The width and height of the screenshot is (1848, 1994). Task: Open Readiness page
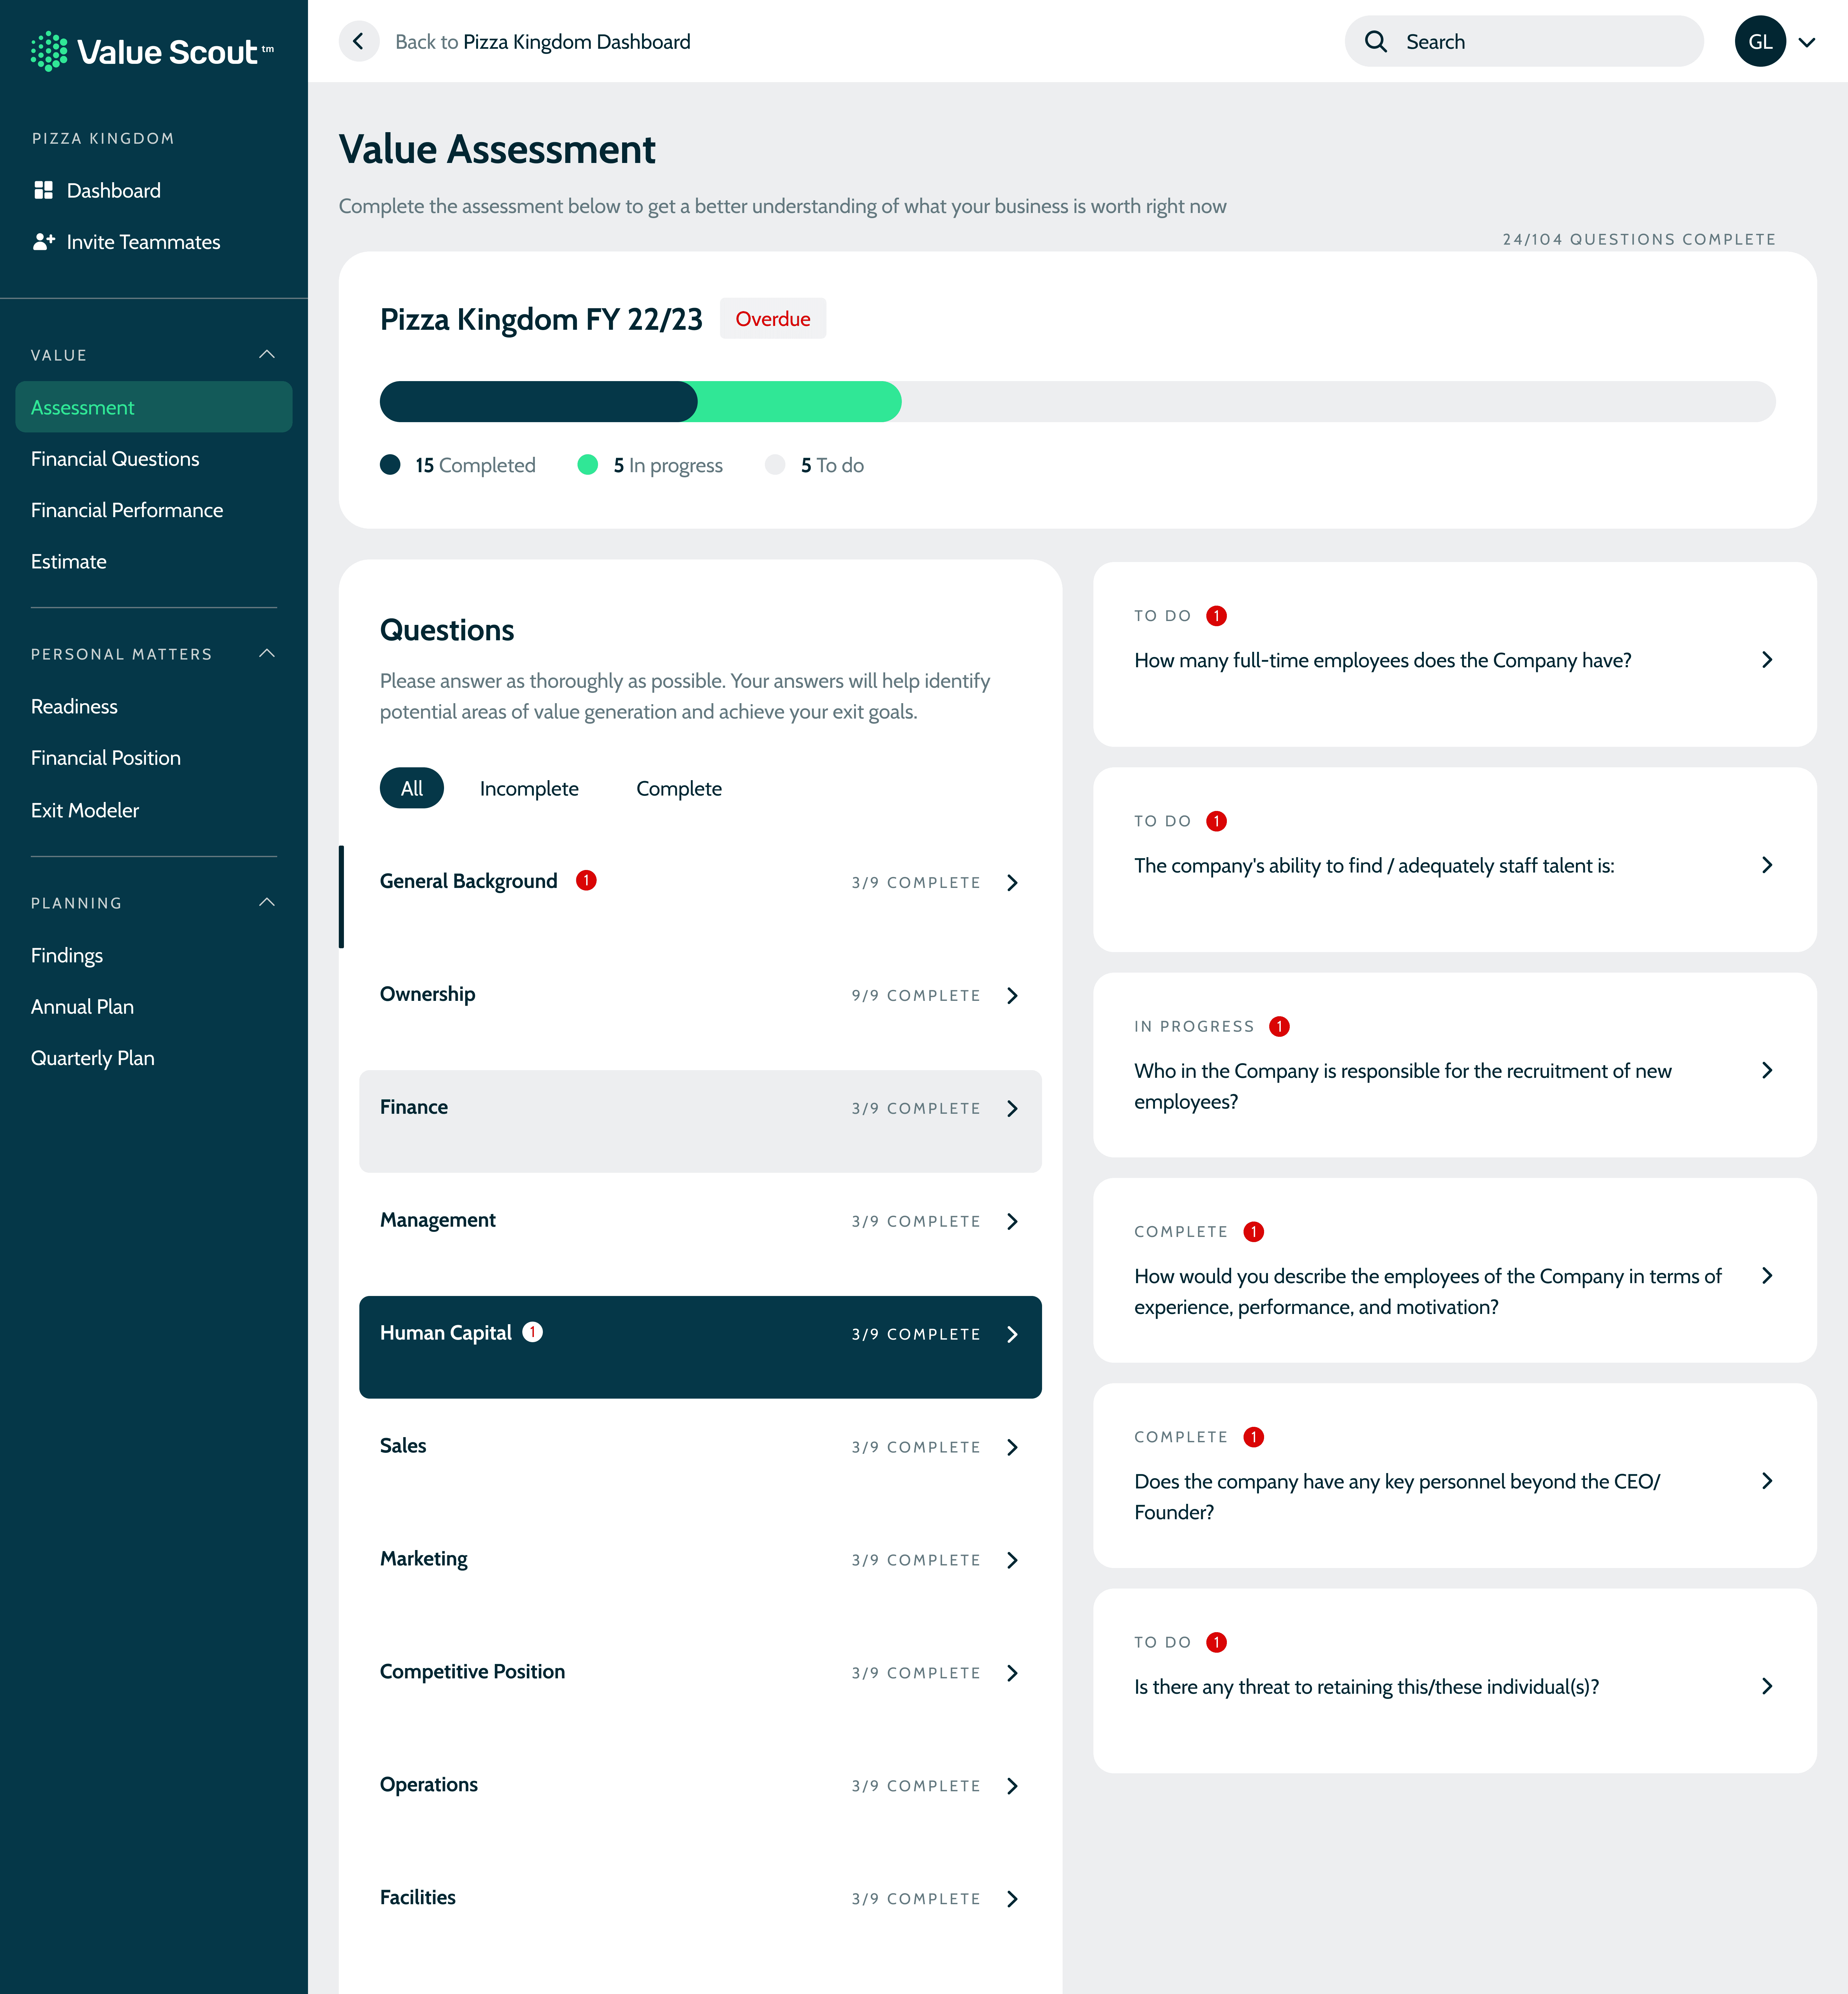74,707
